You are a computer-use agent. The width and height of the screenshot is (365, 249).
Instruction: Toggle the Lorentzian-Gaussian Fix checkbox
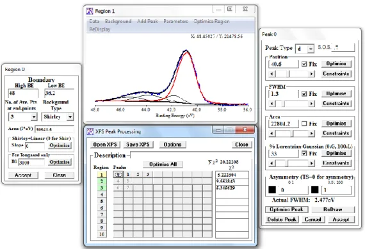point(304,153)
